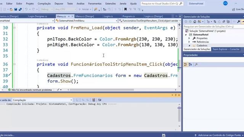Click the Clear All icon in Output panel
The height and width of the screenshot is (137, 244).
pyautogui.click(x=93, y=100)
